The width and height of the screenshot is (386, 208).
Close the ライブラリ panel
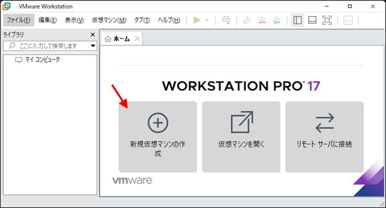point(93,35)
